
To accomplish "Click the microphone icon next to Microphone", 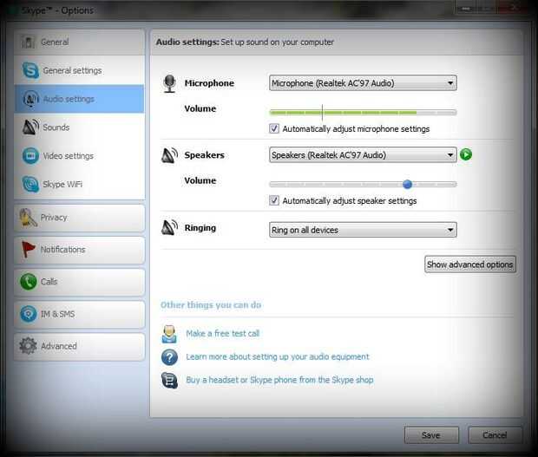I will click(x=169, y=83).
